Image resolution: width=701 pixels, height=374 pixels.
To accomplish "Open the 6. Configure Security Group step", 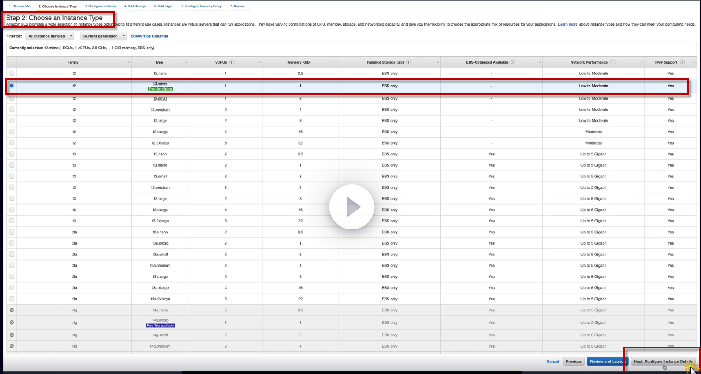I will click(x=202, y=6).
